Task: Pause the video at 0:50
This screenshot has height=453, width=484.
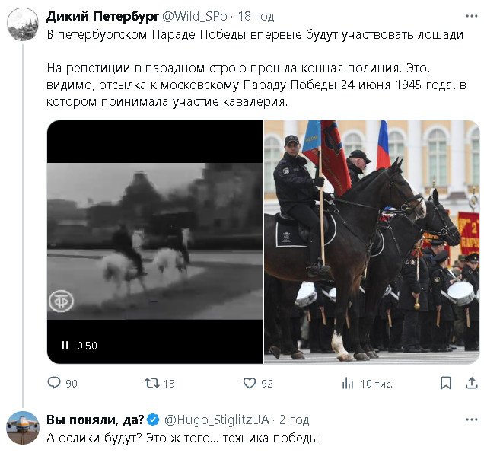Action: [65, 345]
